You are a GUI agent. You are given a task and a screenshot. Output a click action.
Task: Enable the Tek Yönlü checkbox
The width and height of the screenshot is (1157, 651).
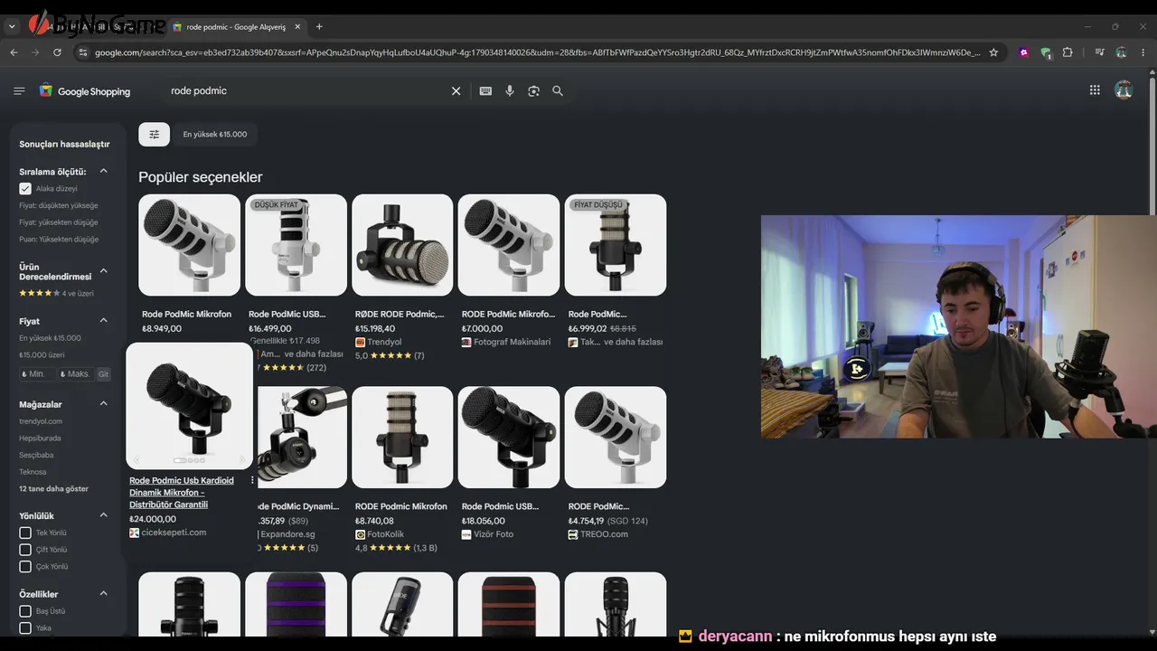tap(25, 533)
